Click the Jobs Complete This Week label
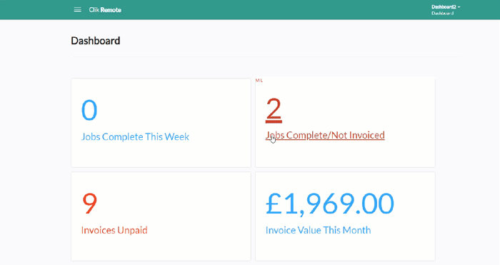This screenshot has width=500, height=265. 135,137
